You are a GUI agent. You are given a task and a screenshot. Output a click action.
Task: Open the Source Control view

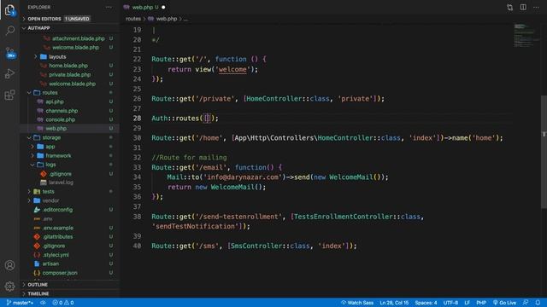10,53
